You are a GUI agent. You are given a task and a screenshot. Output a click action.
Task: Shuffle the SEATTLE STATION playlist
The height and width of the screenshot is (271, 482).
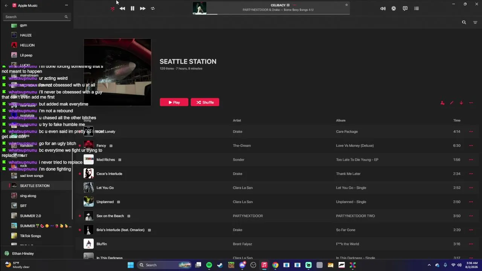point(205,102)
